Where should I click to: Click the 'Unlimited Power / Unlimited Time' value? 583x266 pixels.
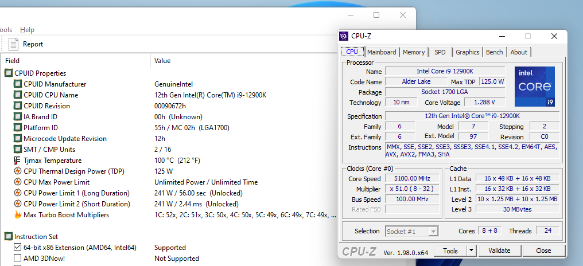[206, 182]
